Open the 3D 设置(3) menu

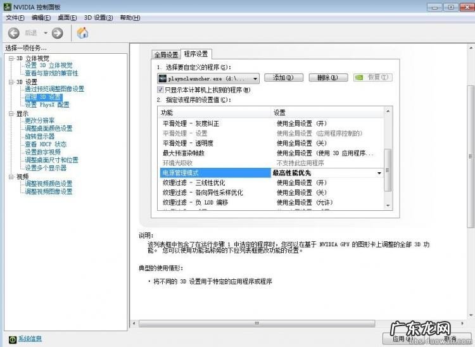coord(98,18)
